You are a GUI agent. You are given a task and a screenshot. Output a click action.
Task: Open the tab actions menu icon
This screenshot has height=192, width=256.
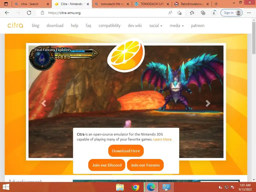click(6, 4)
